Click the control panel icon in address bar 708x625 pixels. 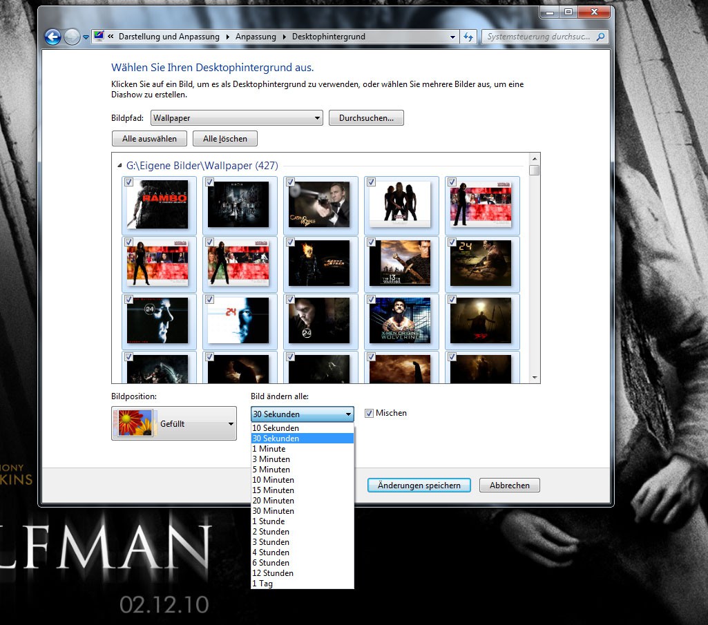pyautogui.click(x=99, y=37)
